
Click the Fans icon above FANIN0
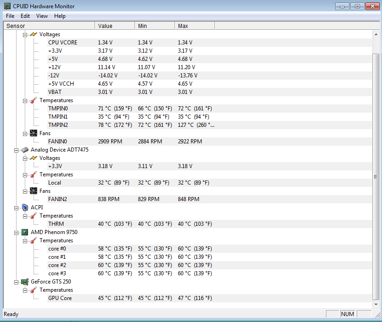tap(34, 133)
